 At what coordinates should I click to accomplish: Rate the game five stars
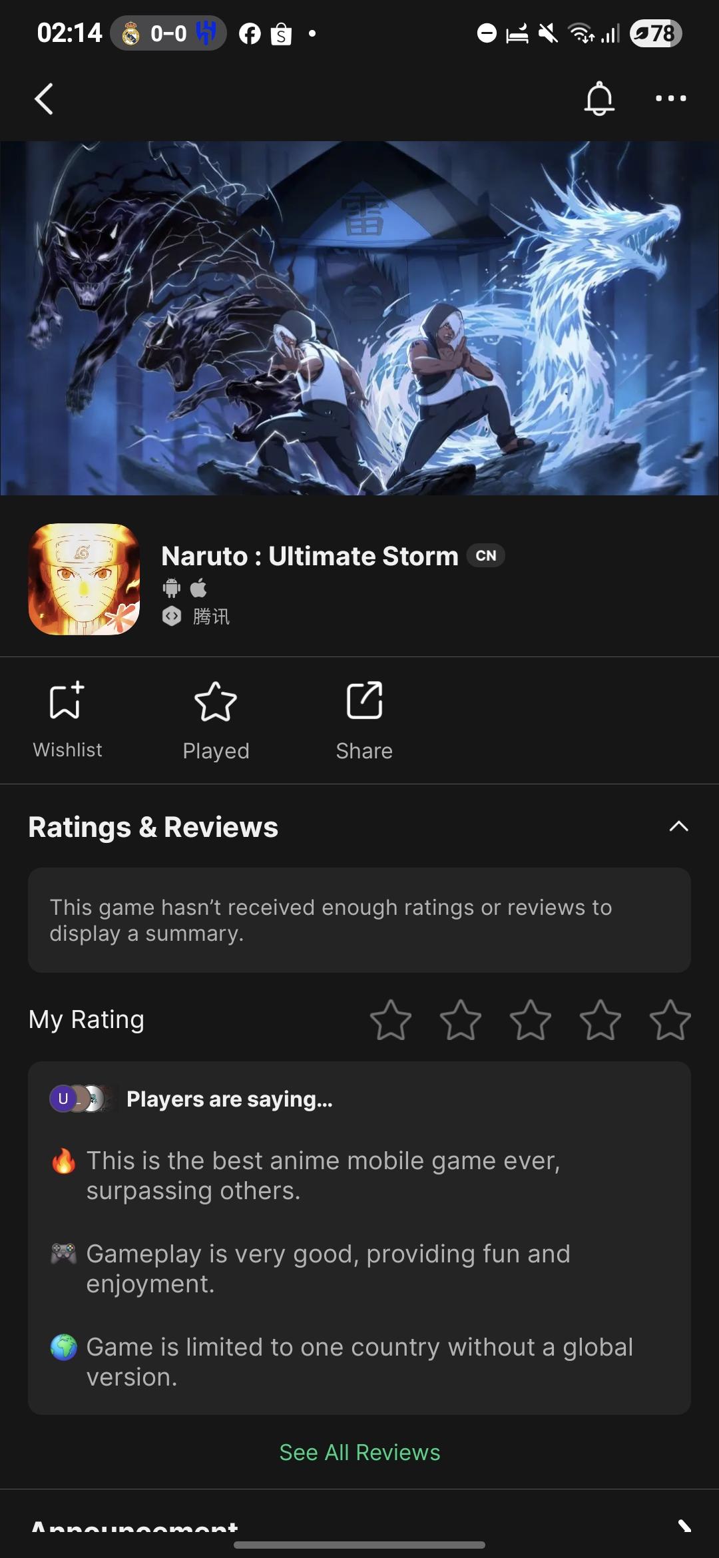(670, 1019)
